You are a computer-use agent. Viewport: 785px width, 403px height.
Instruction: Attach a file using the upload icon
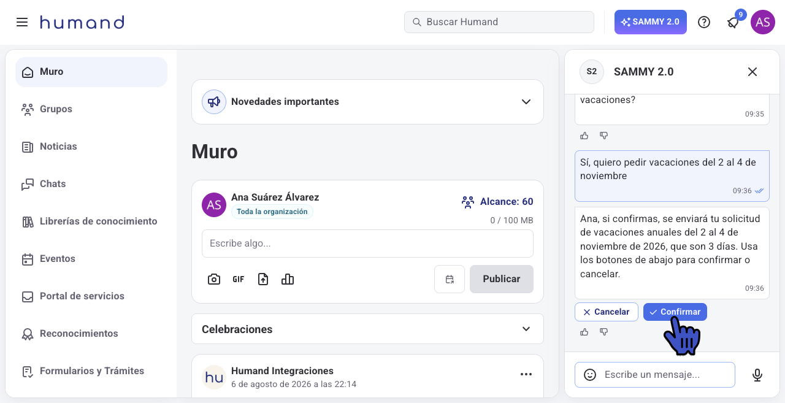(263, 280)
